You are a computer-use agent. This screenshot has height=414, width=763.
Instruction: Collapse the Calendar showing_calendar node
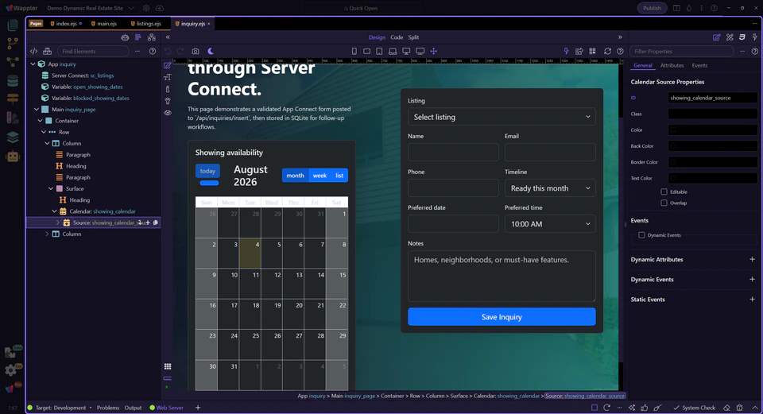tap(54, 211)
